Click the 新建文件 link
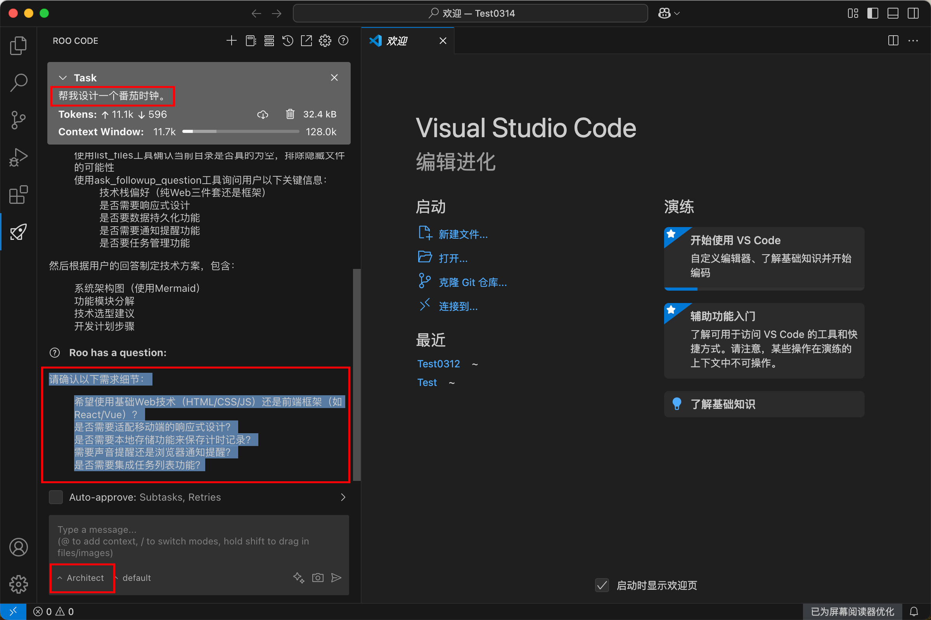The image size is (931, 620). pos(463,234)
